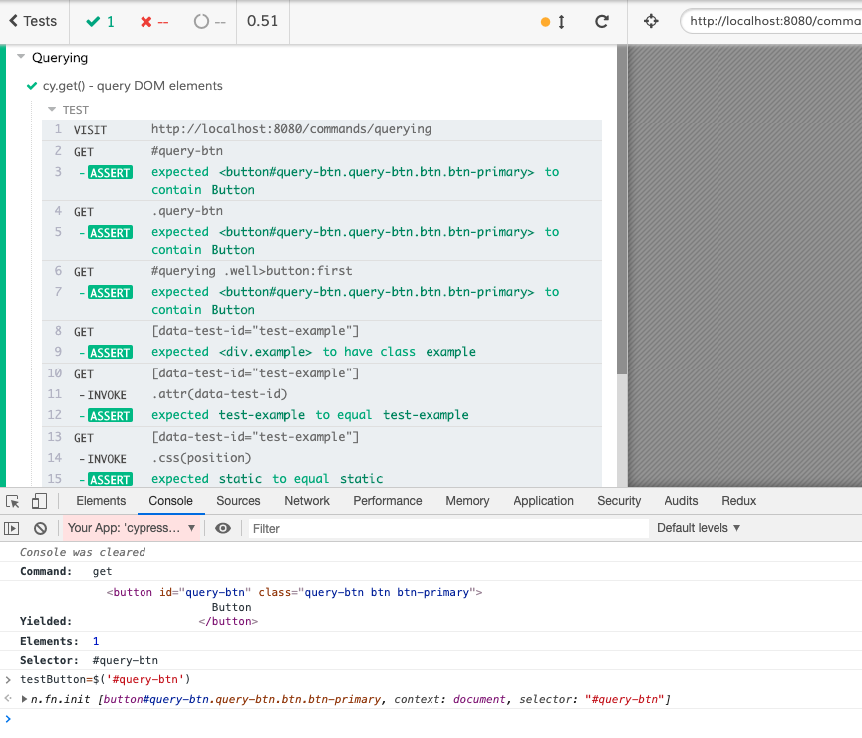Open the Default levels dropdown
Screen dimensions: 862x738
coord(699,528)
